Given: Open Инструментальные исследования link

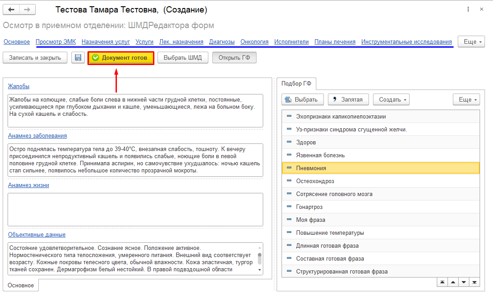Looking at the screenshot, I should pos(406,42).
